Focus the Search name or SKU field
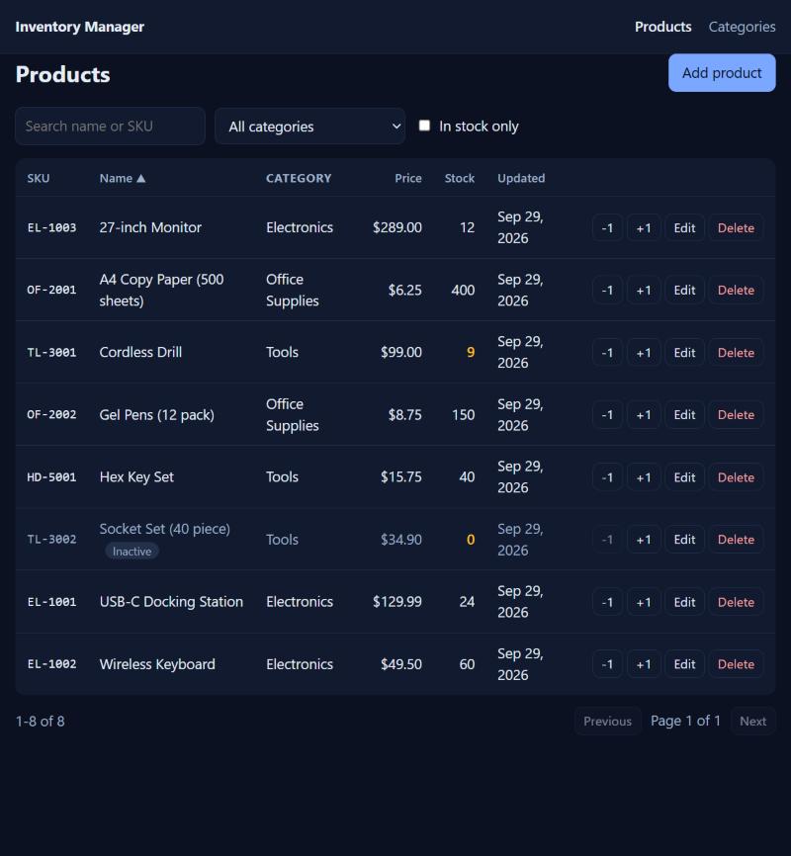The width and height of the screenshot is (791, 856). [x=111, y=127]
